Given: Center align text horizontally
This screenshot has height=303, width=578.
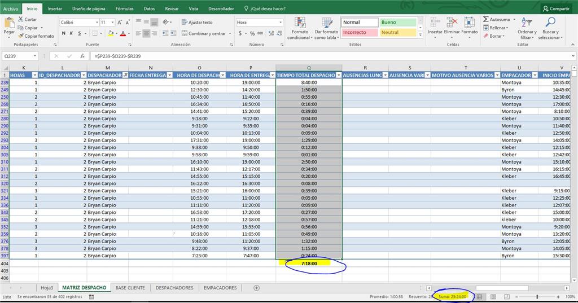Looking at the screenshot, I should point(146,33).
